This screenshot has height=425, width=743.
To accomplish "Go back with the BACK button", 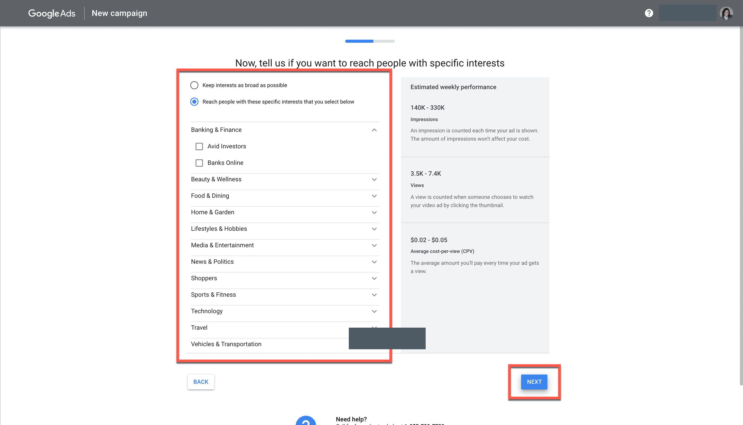I will coord(201,382).
